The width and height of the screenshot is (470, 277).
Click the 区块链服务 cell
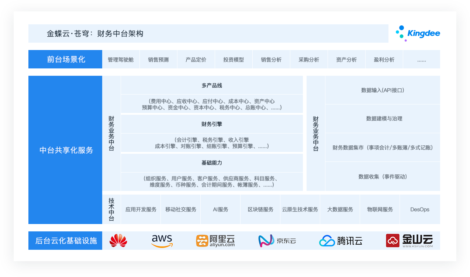[x=260, y=209]
